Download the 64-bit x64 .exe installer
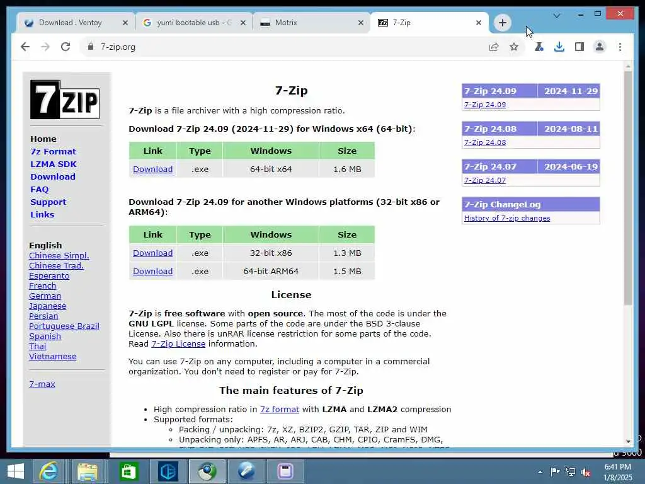This screenshot has height=484, width=645. [x=152, y=169]
